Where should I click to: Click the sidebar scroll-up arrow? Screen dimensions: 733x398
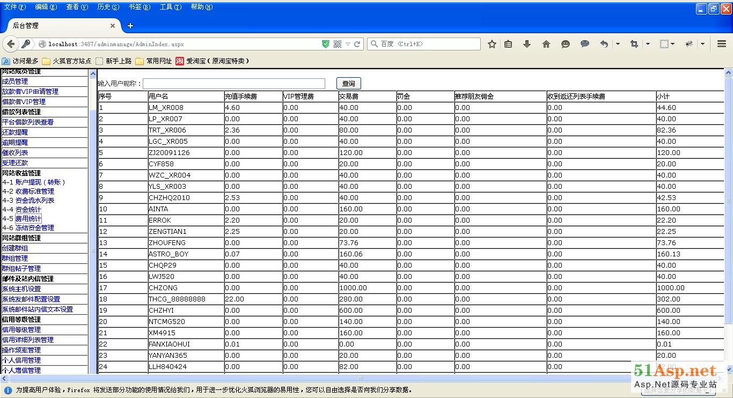click(x=93, y=74)
